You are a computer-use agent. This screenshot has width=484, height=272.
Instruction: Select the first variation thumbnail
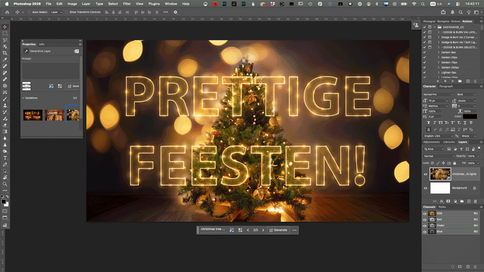coord(33,116)
